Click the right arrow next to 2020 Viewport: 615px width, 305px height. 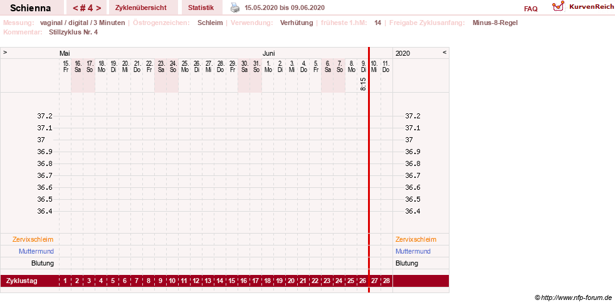[x=444, y=52]
